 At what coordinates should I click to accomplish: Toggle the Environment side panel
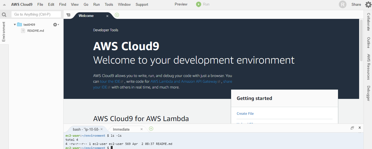pyautogui.click(x=4, y=32)
